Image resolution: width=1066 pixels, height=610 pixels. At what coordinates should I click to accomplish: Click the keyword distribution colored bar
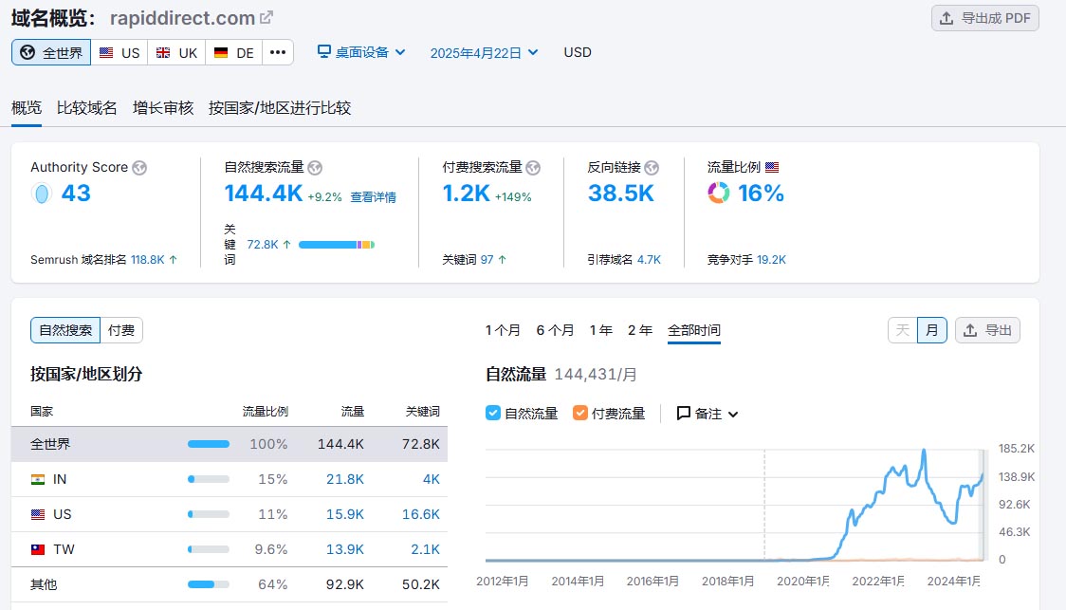[x=337, y=245]
